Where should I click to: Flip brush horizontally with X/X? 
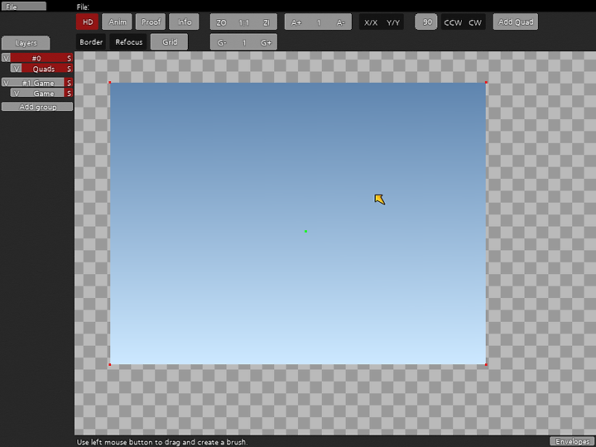pos(371,22)
